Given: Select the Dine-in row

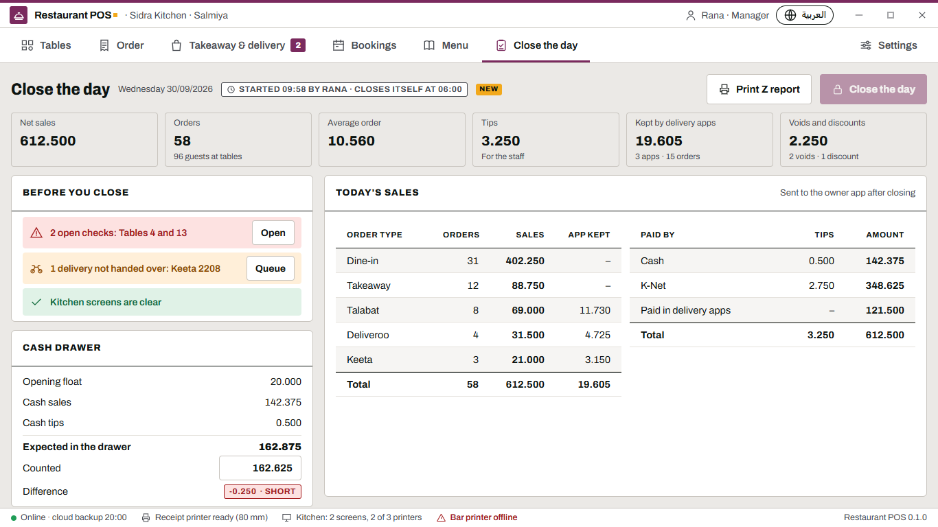Looking at the screenshot, I should 479,261.
